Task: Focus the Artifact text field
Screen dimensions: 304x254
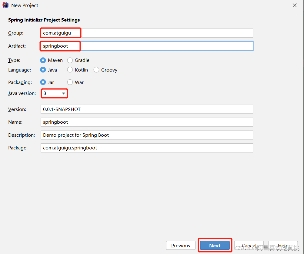Action: point(147,46)
